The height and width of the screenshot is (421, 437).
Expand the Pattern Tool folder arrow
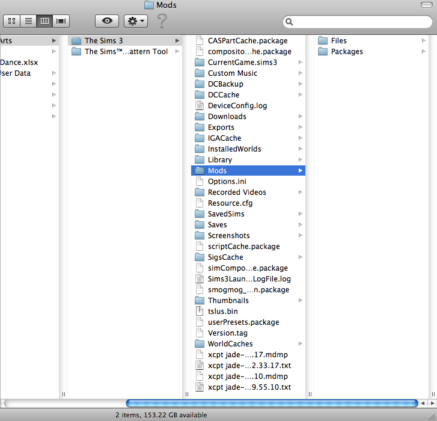pyautogui.click(x=177, y=52)
